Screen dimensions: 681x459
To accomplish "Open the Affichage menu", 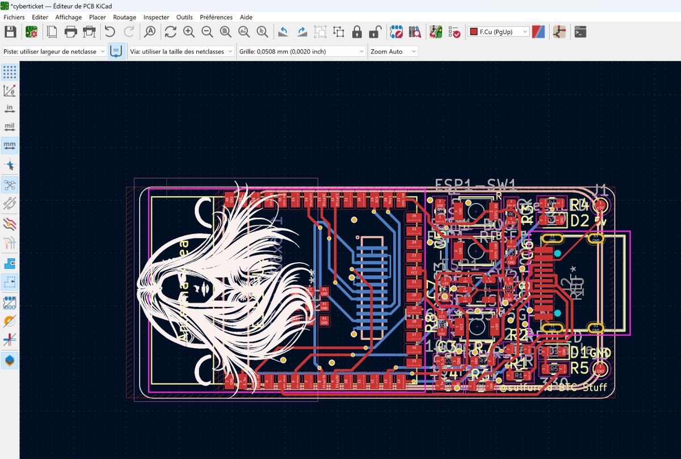I will [69, 17].
